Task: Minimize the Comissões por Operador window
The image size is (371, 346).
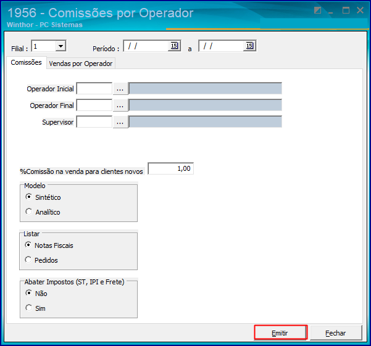Action: (330, 11)
